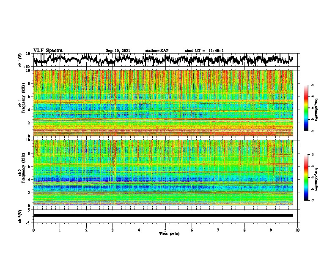The image size is (335, 258).
Task: Click inside the ch.1 spectrogram panel
Action: point(163,103)
